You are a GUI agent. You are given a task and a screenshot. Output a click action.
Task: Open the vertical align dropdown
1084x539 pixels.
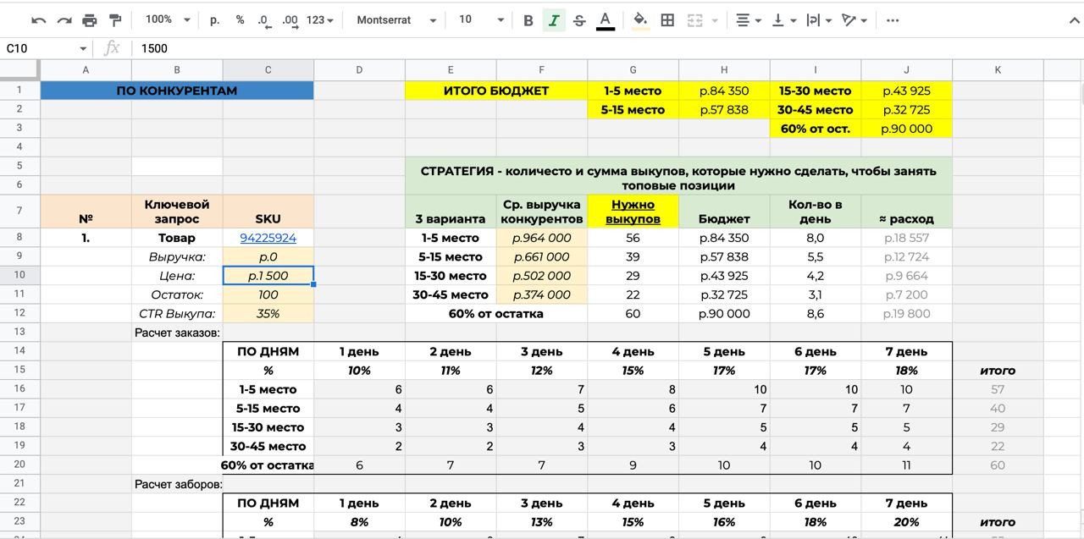click(x=783, y=20)
